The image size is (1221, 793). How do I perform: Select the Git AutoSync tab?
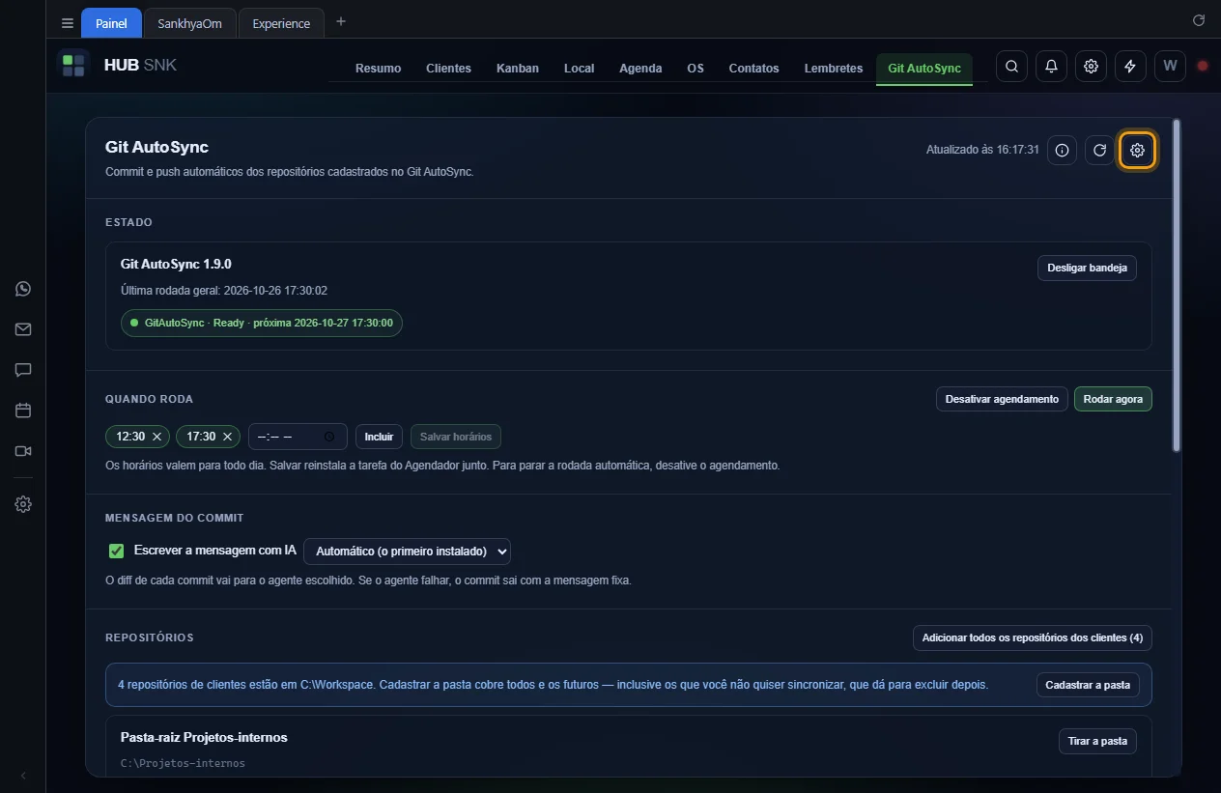coord(924,69)
